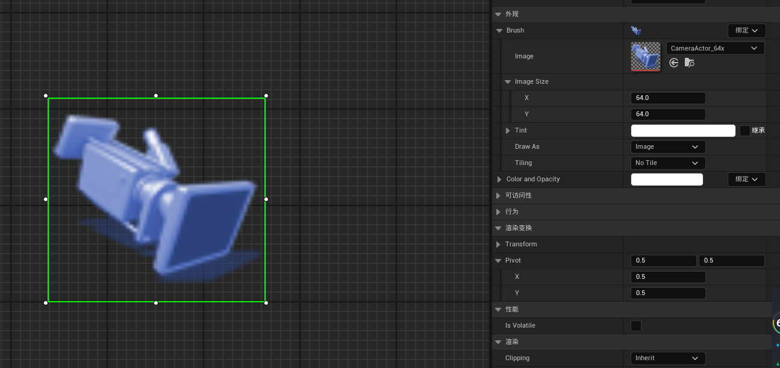Toggle the Tint 继承 checkbox
The height and width of the screenshot is (368, 780).
tap(745, 131)
